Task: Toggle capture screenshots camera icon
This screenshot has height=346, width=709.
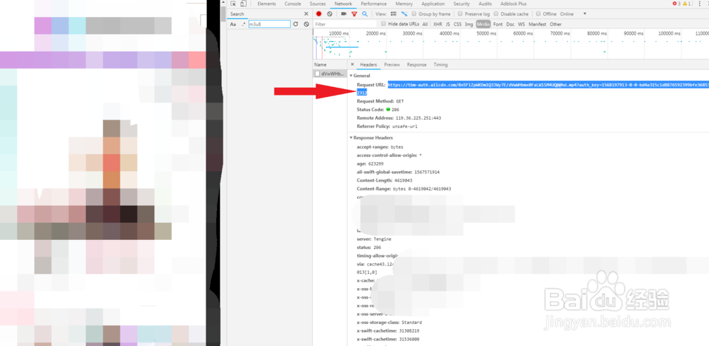Action: (x=344, y=14)
